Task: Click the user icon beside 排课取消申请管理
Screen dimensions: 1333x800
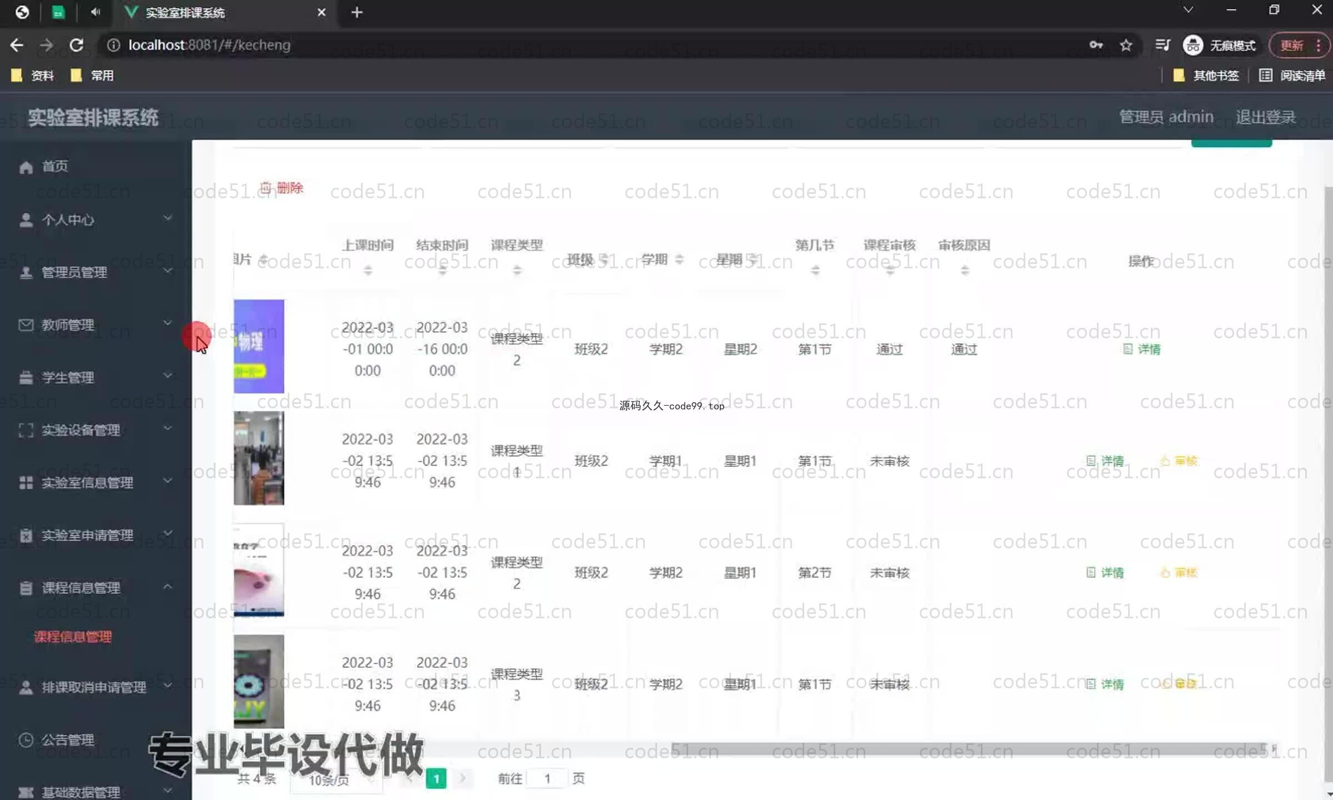Action: [26, 687]
